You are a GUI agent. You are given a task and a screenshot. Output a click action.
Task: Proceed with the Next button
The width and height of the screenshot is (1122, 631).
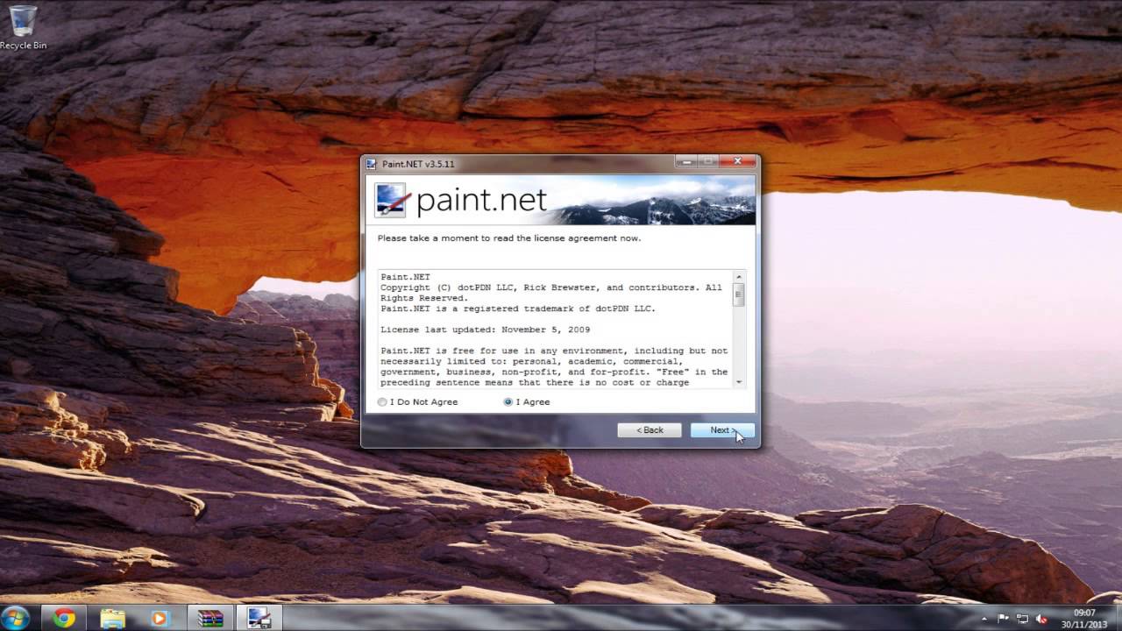click(721, 430)
